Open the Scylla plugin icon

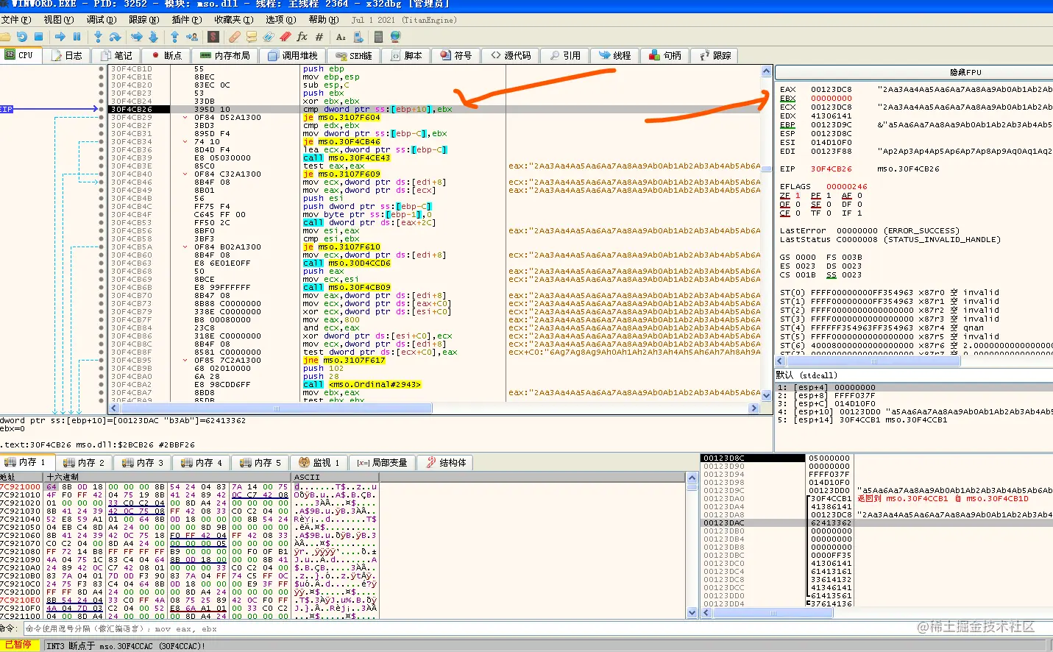coord(213,37)
